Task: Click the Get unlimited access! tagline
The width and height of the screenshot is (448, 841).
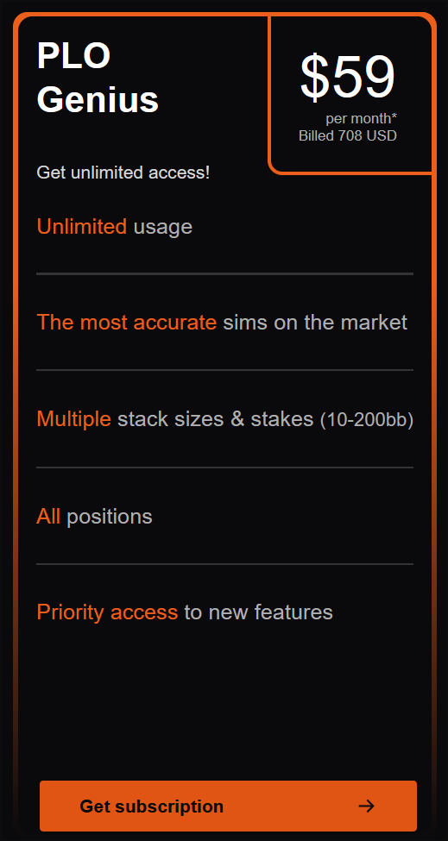Action: click(x=123, y=173)
